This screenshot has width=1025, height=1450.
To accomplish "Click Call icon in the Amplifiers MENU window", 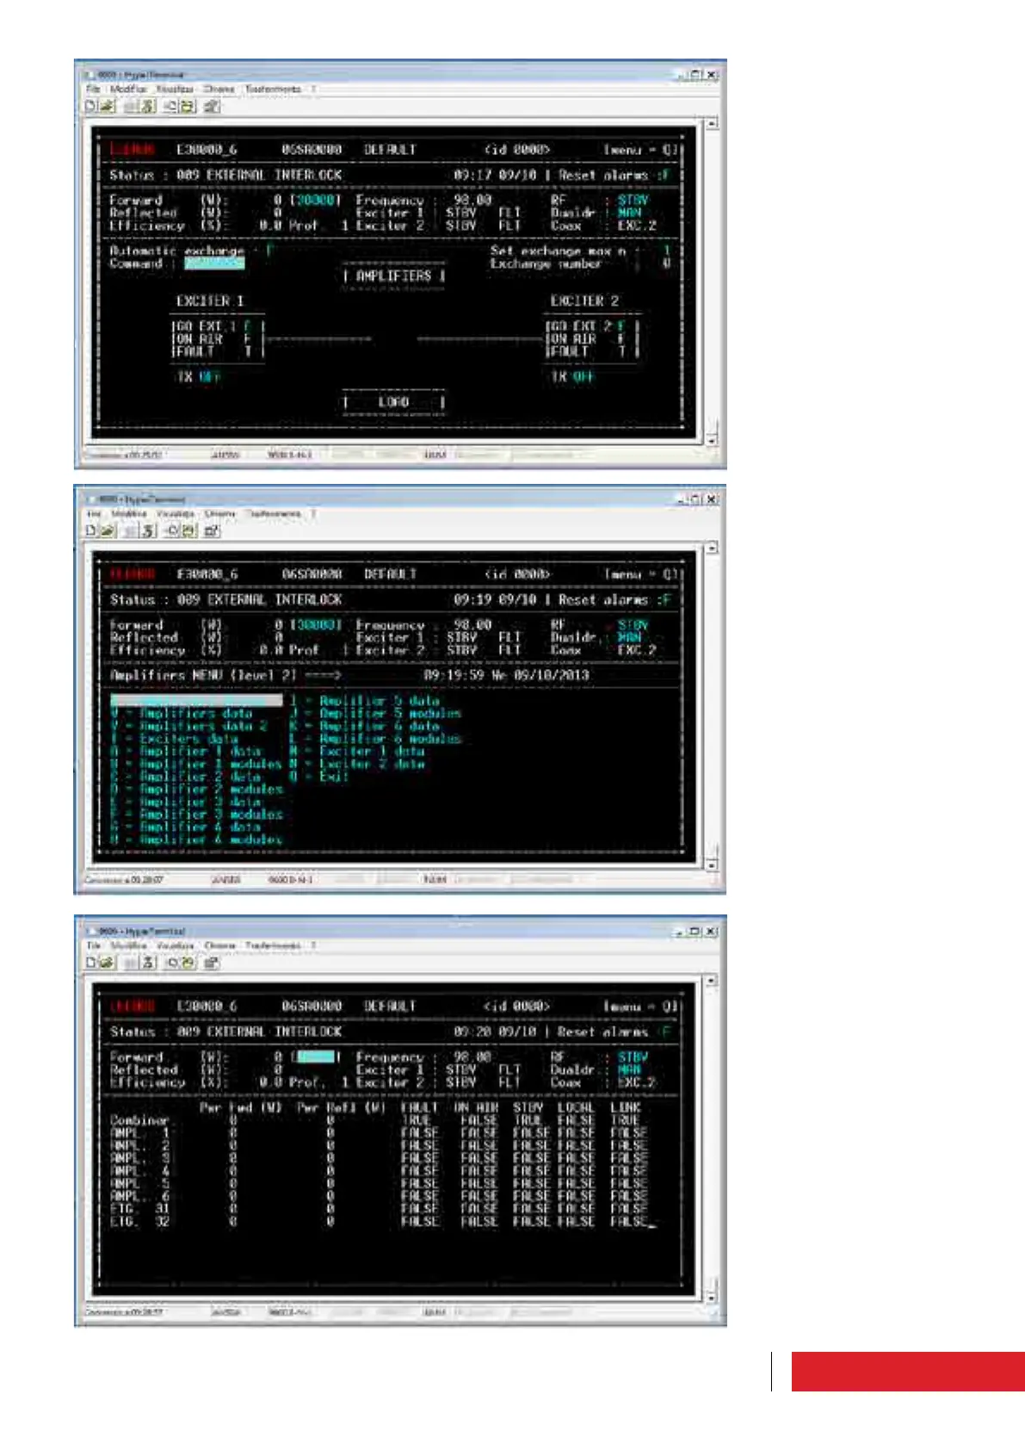I will (x=131, y=530).
